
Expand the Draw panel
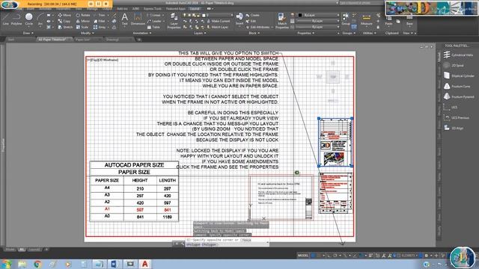(x=28, y=33)
